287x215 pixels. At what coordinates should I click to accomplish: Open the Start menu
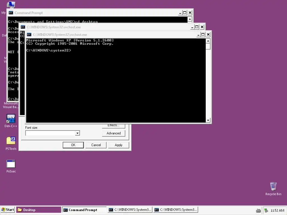click(8, 210)
